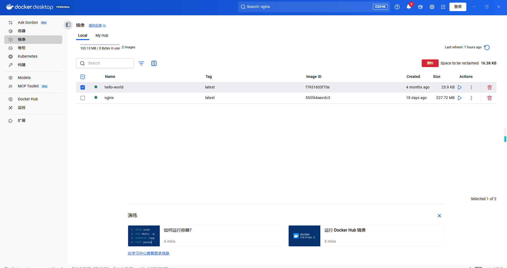
Task: Click the images Search input box
Action: tap(105, 63)
